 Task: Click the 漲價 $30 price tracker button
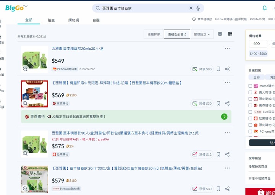tap(202, 189)
